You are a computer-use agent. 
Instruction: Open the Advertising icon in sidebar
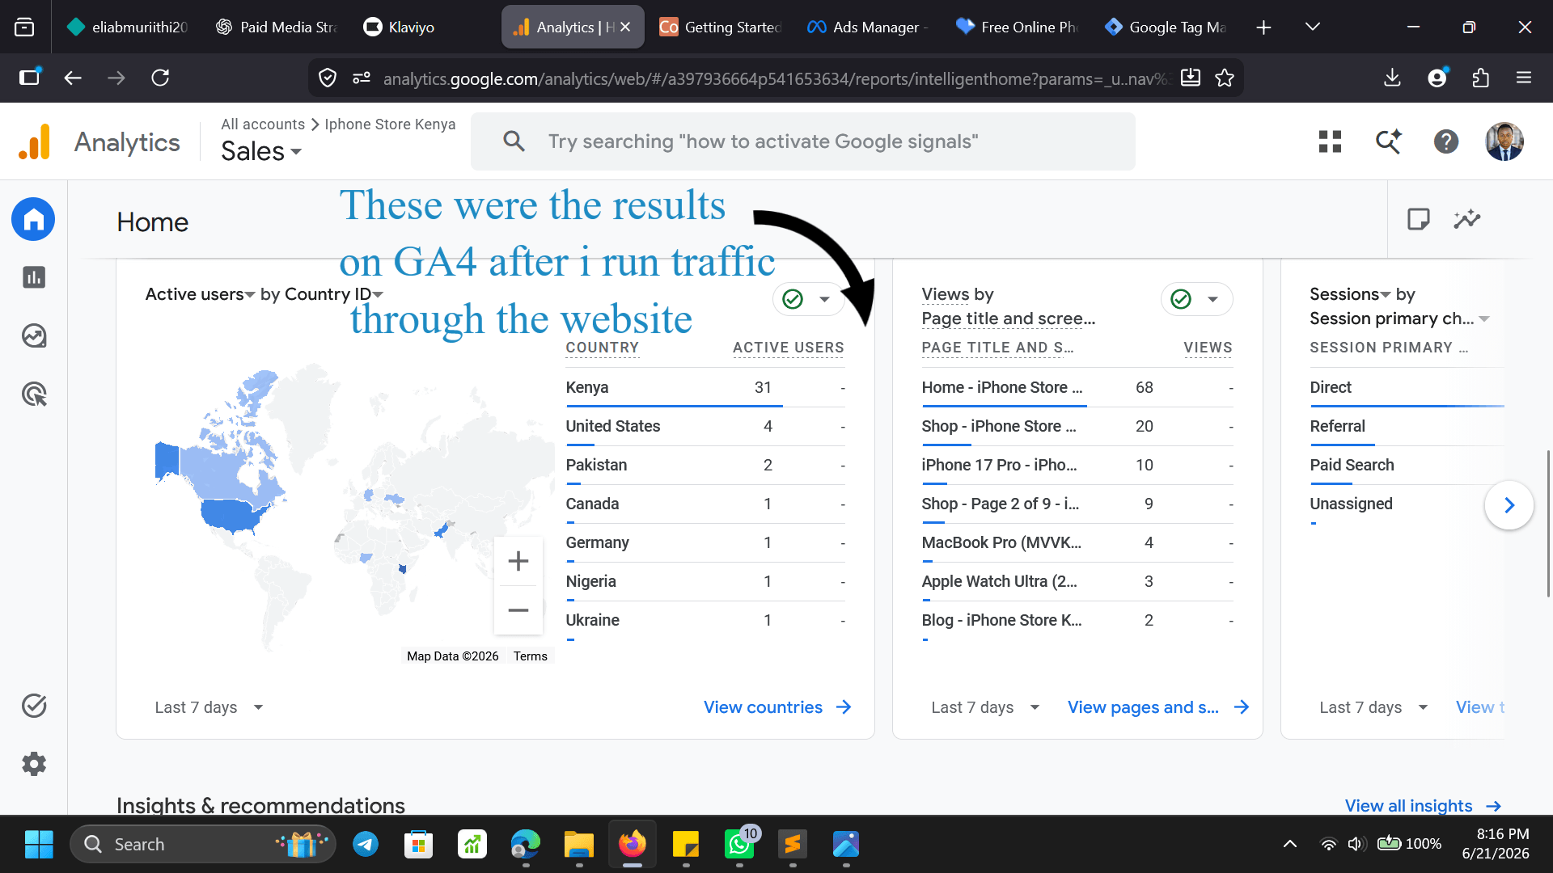(x=33, y=394)
